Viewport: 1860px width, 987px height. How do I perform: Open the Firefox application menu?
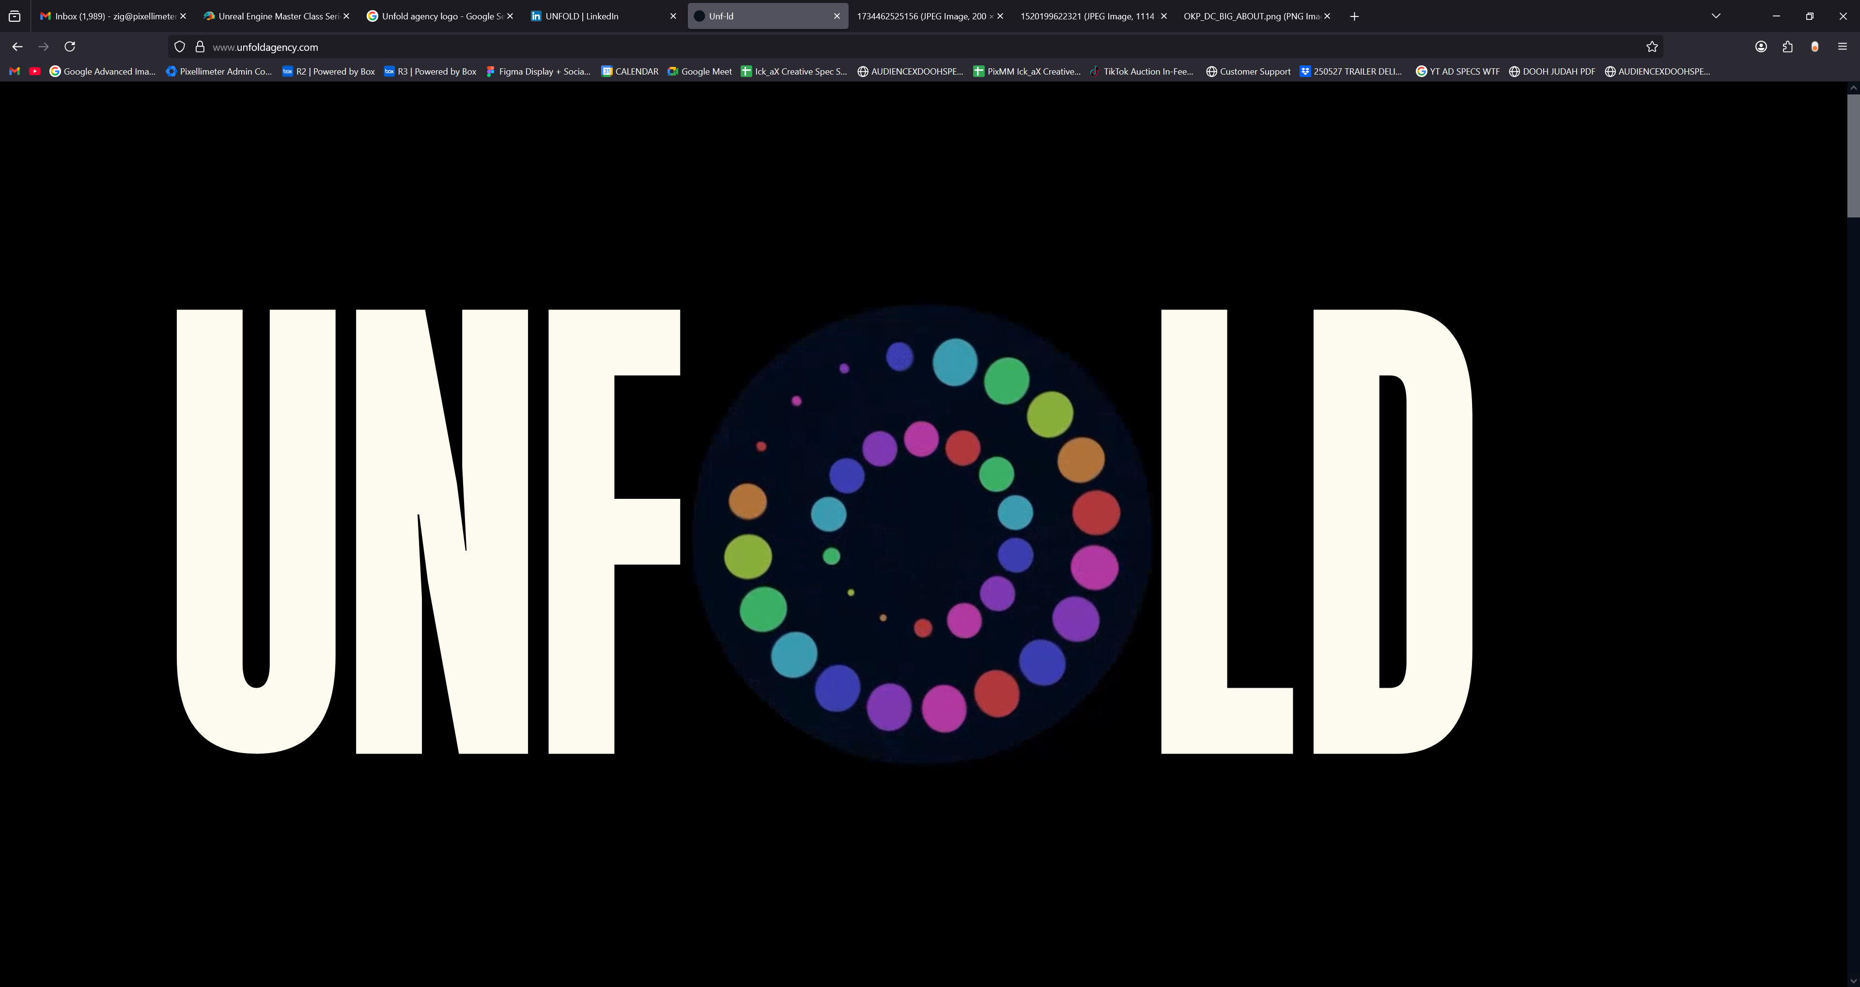(1842, 47)
